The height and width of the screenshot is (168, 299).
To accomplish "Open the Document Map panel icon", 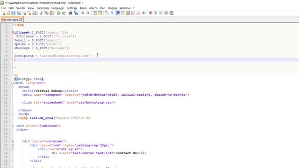I will [128, 13].
